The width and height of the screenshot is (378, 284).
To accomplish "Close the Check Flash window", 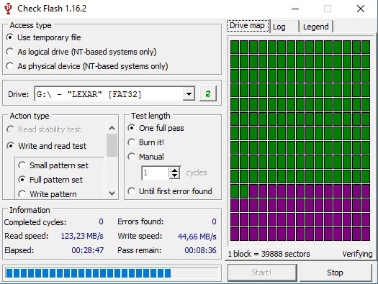I will (x=361, y=9).
